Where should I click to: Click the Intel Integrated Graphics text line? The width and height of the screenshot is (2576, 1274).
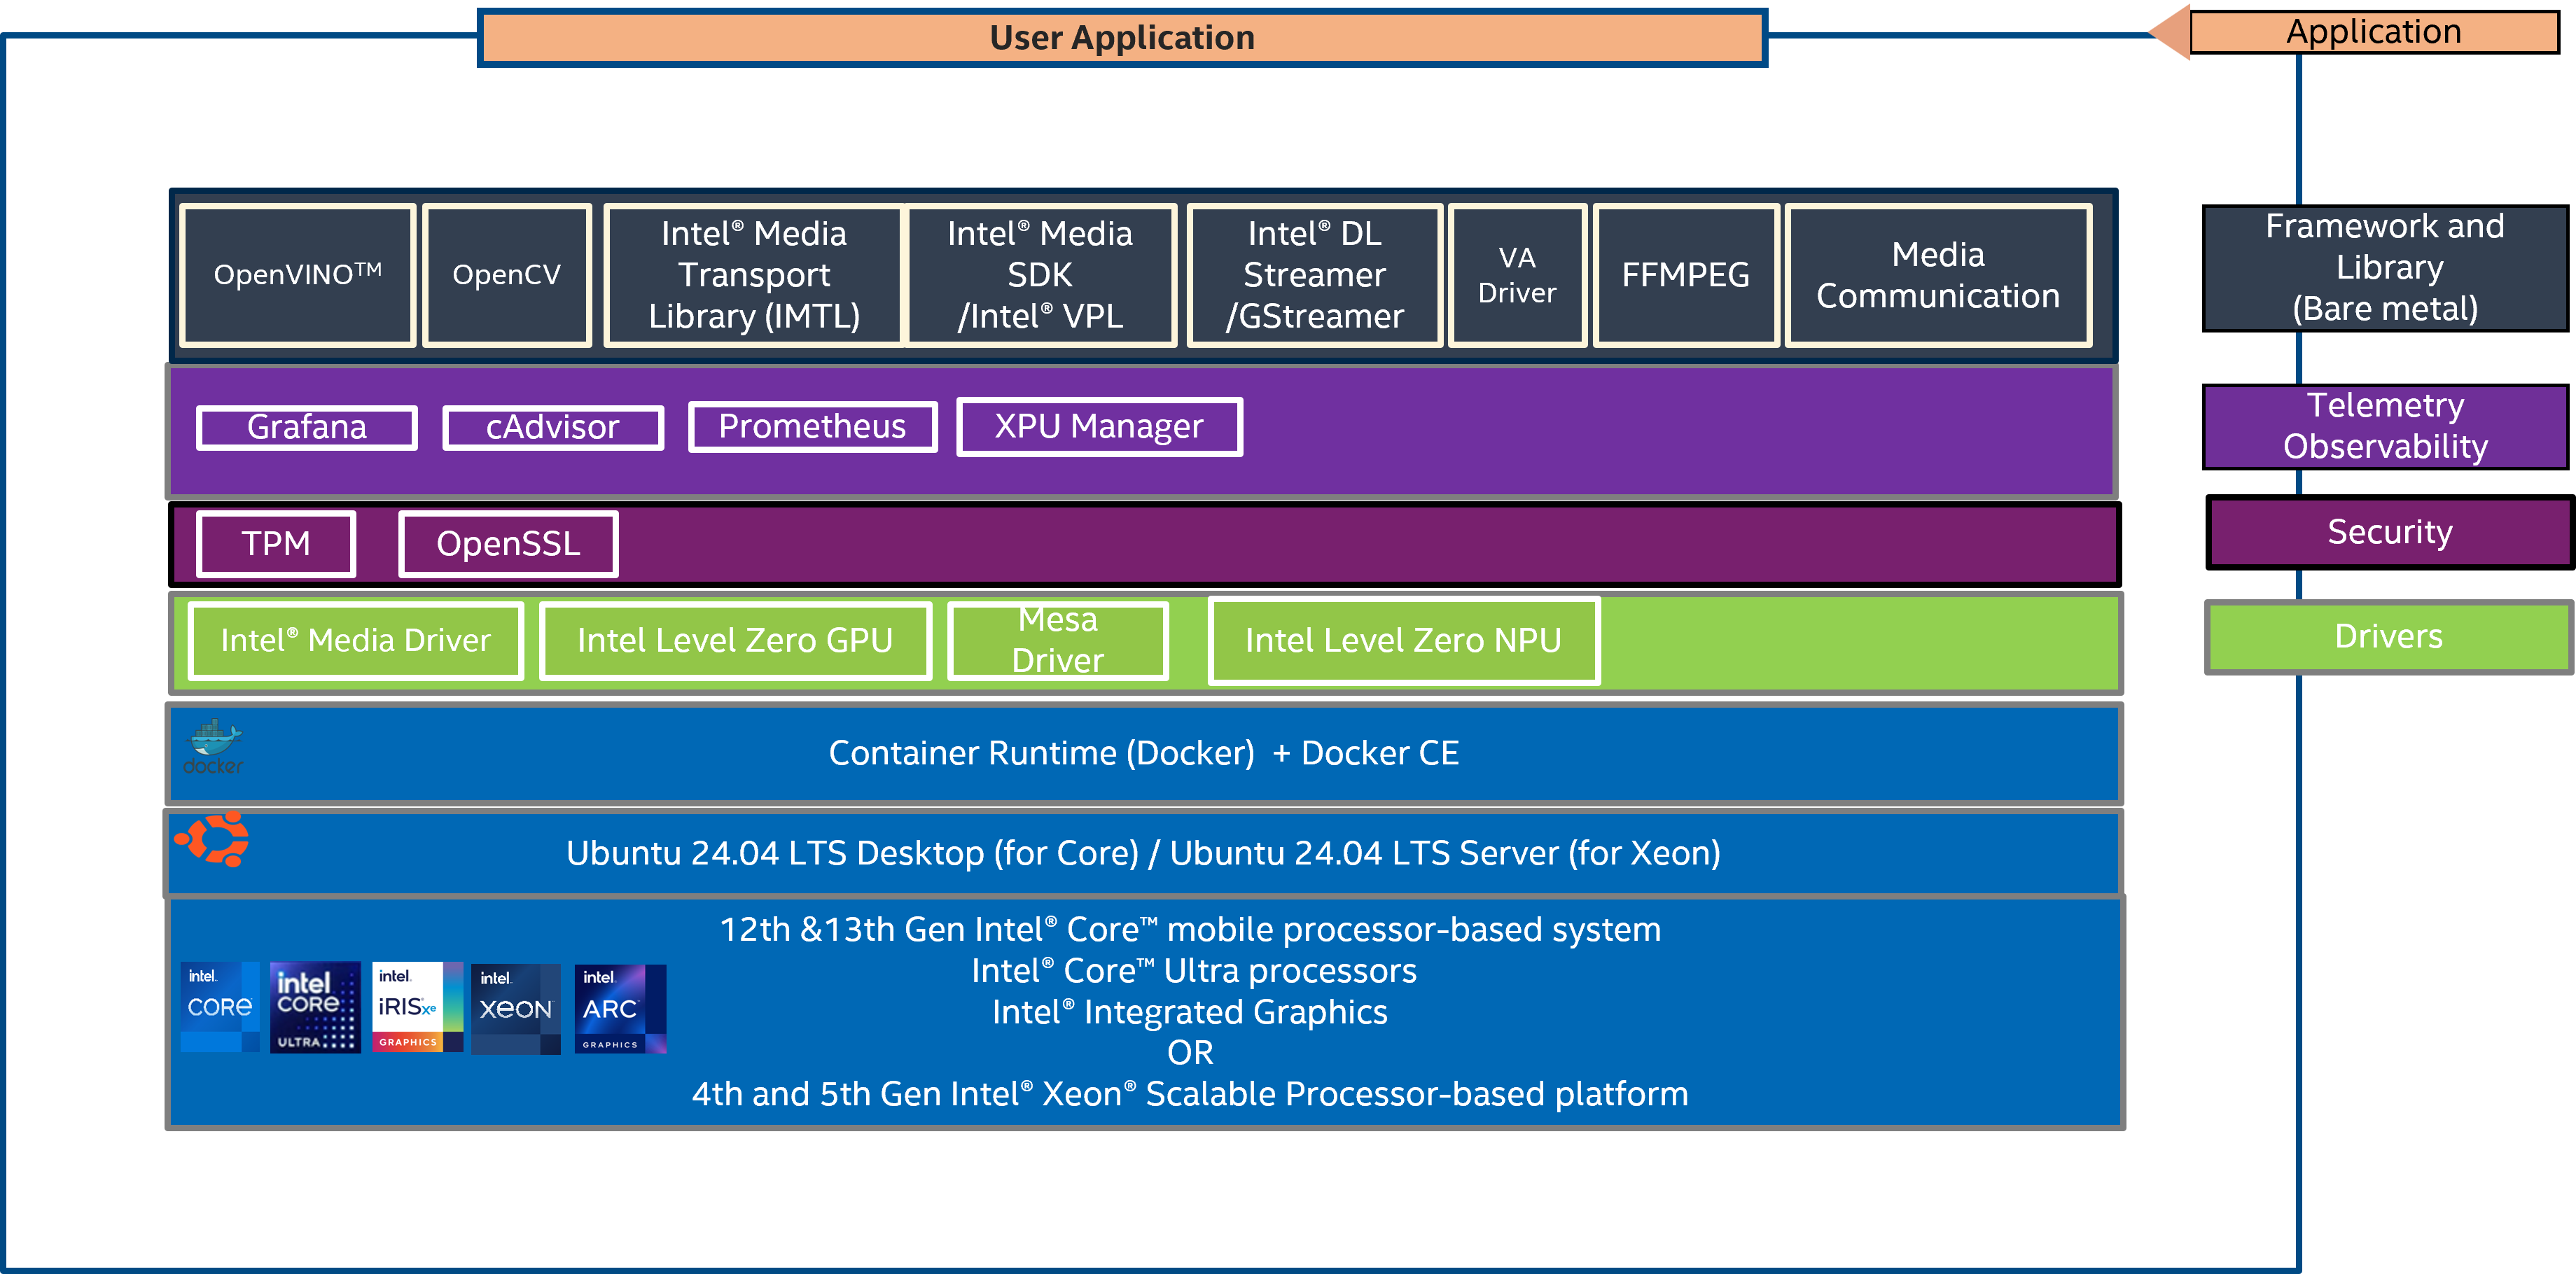tap(1190, 1012)
